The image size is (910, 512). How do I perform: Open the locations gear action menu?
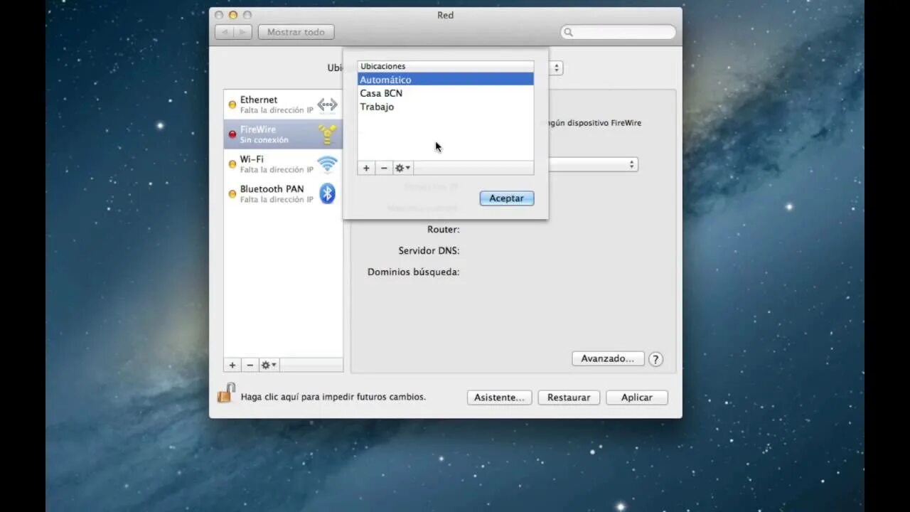[x=402, y=168]
